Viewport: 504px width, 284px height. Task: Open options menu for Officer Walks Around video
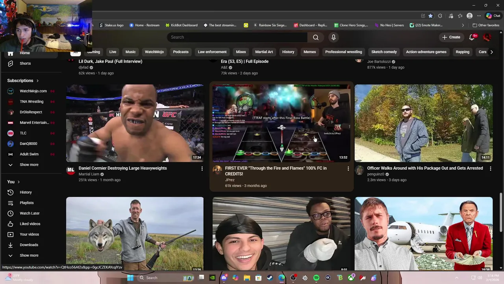[x=490, y=168]
